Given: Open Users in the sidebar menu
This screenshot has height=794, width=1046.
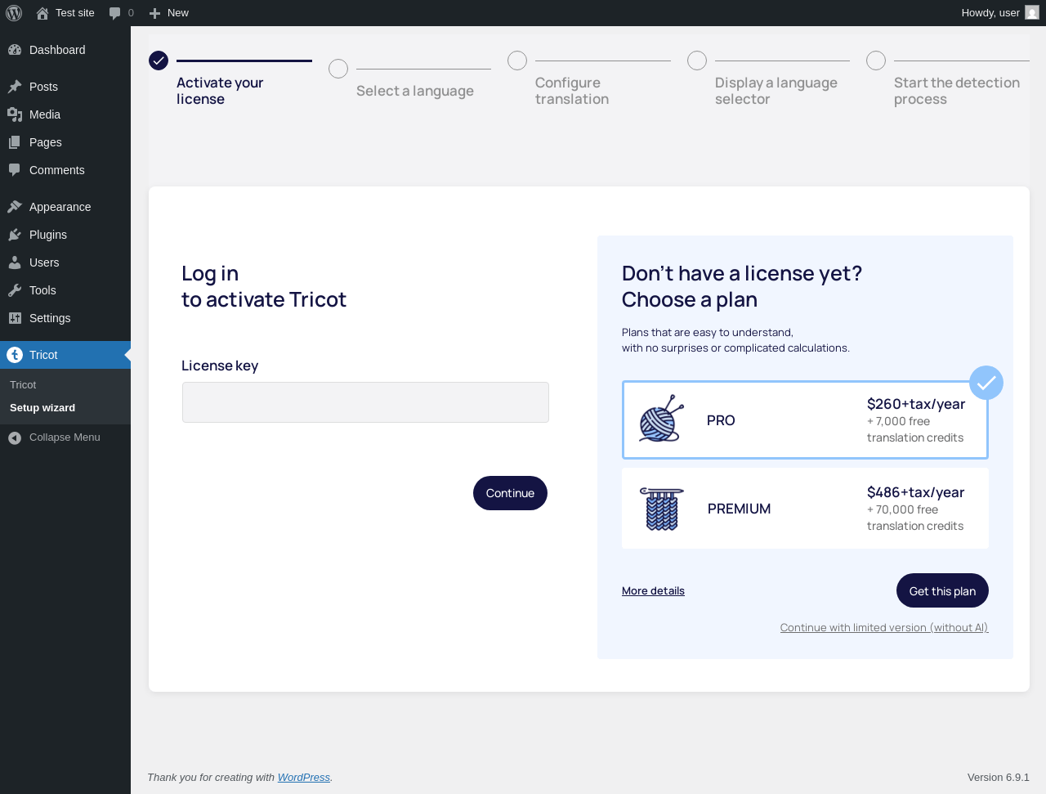Looking at the screenshot, I should coord(65,262).
